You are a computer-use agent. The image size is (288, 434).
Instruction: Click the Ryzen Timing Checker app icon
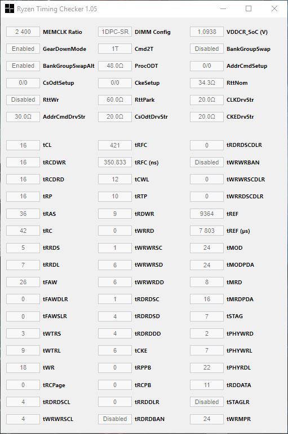10,8
